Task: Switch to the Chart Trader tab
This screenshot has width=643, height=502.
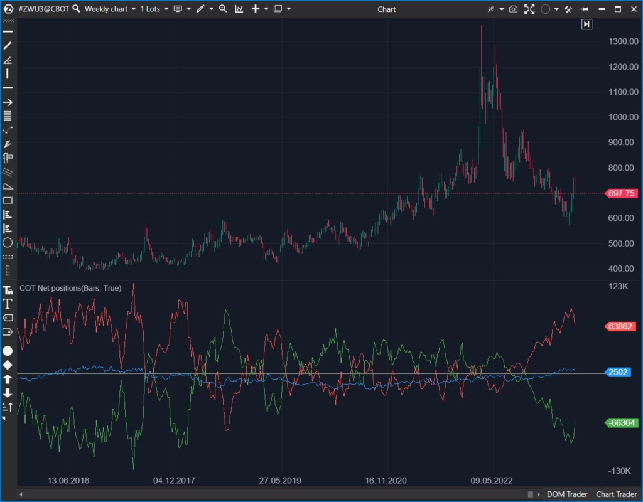Action: 616,494
